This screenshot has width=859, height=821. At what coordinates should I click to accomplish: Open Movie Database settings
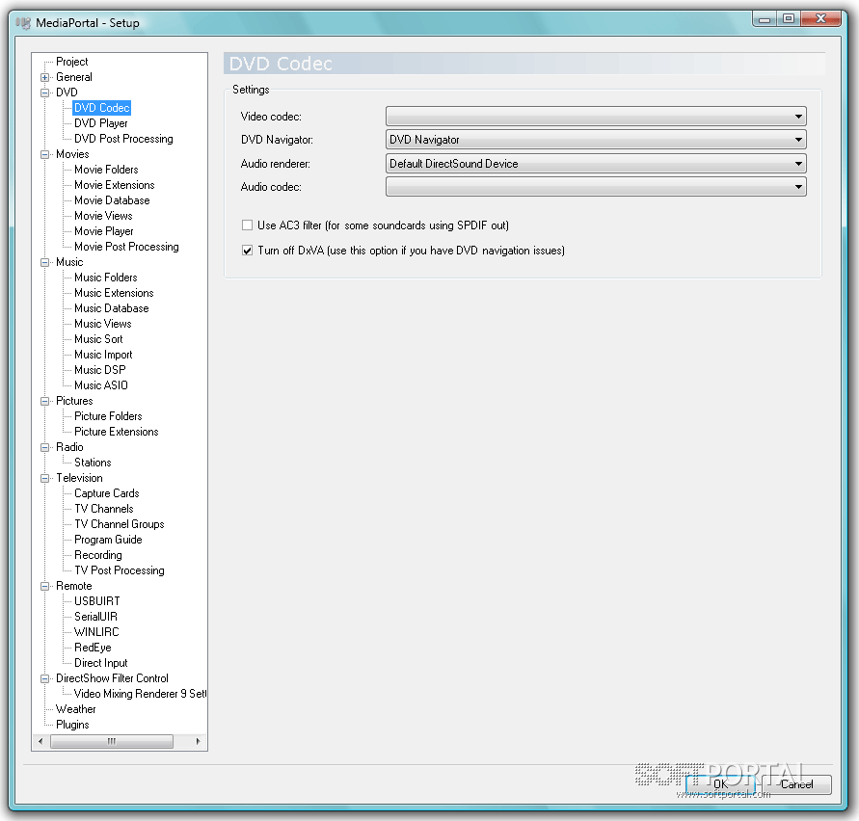coord(112,200)
